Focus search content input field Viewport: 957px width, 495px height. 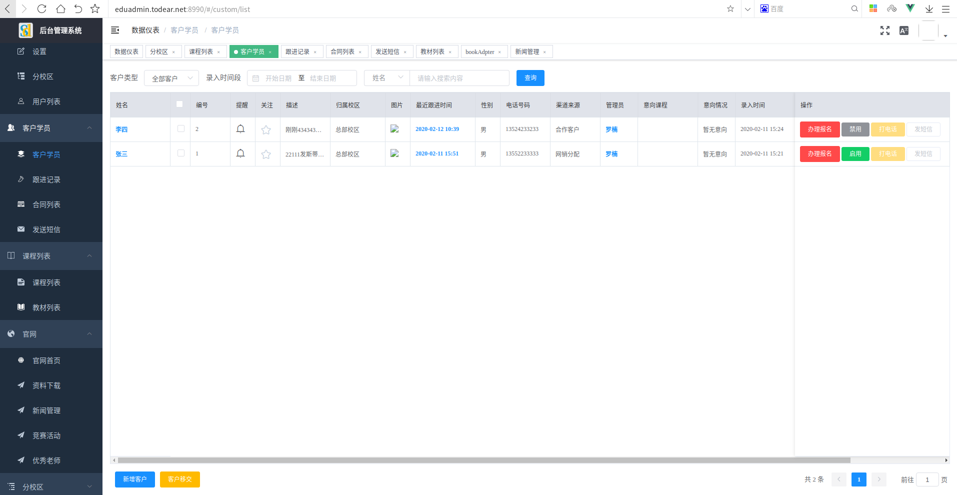(x=459, y=78)
